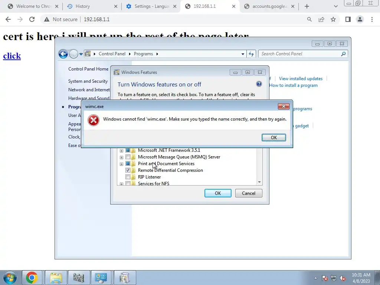
Task: Open a new Chrome tab
Action: click(307, 6)
